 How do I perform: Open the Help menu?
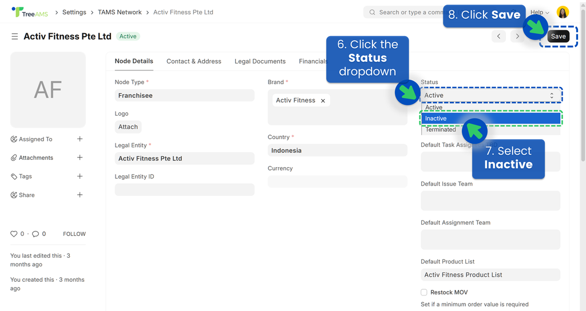pyautogui.click(x=540, y=13)
